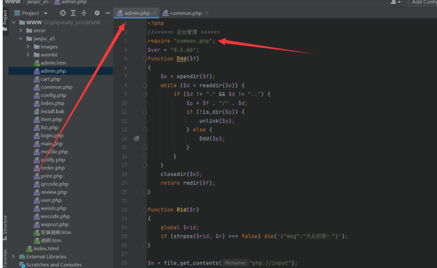437x268 pixels.
Task: Open cart.php from the project tree
Action: [47, 79]
